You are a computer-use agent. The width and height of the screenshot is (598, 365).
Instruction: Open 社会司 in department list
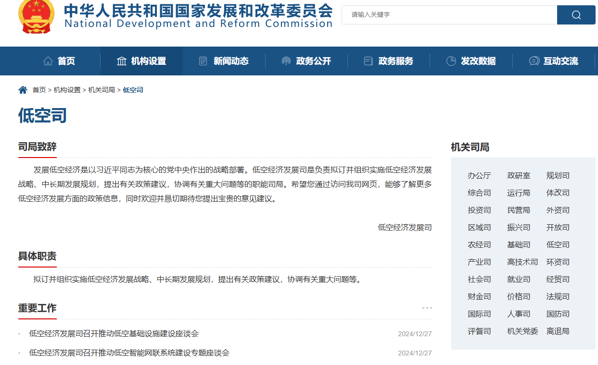479,279
